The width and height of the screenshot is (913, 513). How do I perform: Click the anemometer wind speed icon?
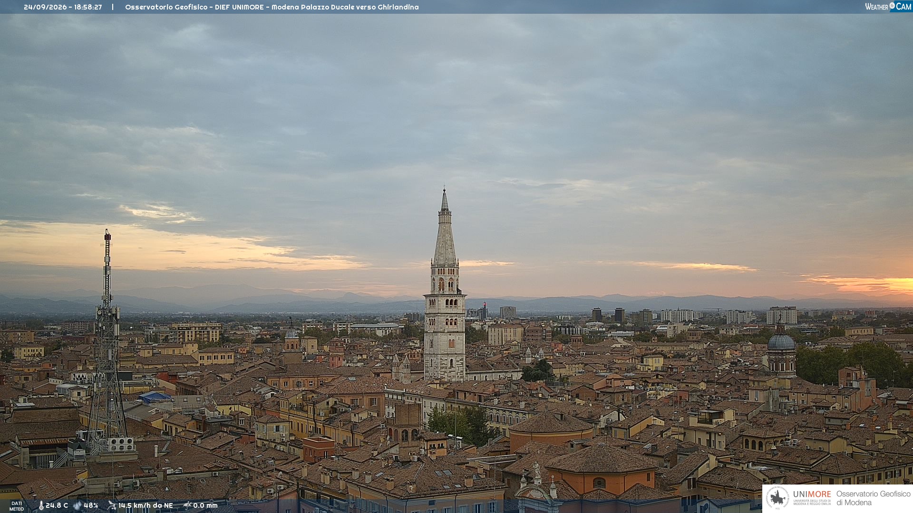[112, 505]
